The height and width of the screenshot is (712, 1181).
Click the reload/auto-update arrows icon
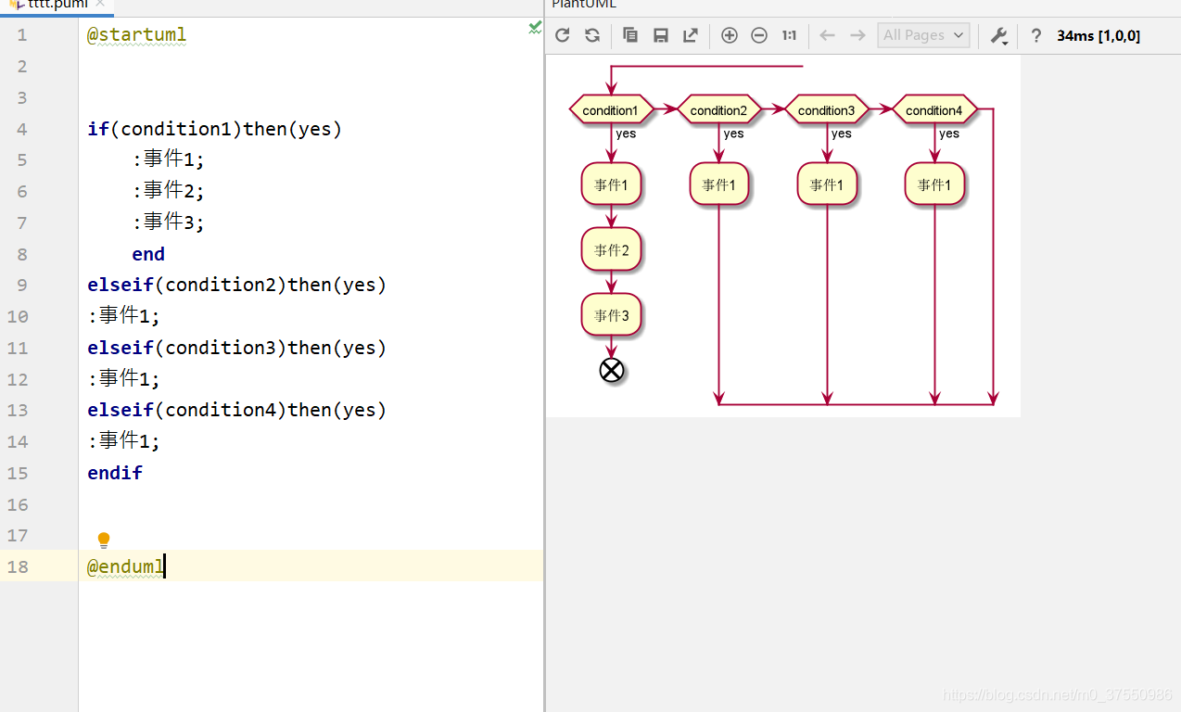pos(592,35)
